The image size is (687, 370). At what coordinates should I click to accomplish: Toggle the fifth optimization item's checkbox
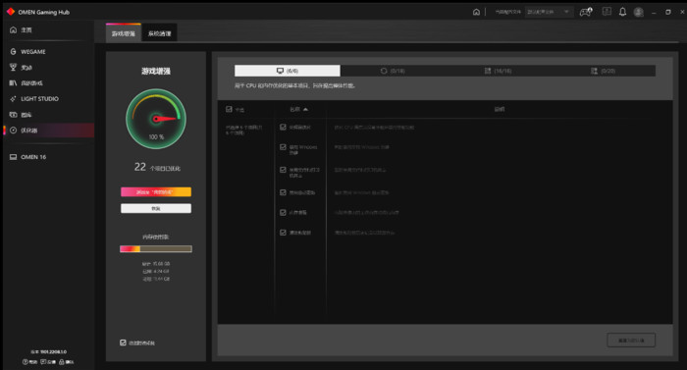tap(283, 213)
